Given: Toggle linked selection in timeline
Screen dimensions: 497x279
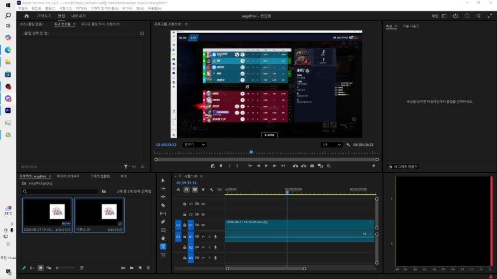Looking at the screenshot, I should point(195,190).
